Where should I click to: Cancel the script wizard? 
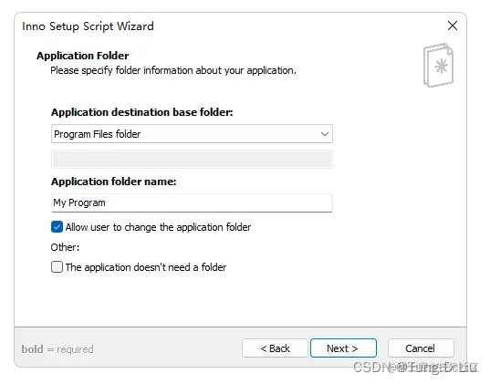pyautogui.click(x=421, y=348)
